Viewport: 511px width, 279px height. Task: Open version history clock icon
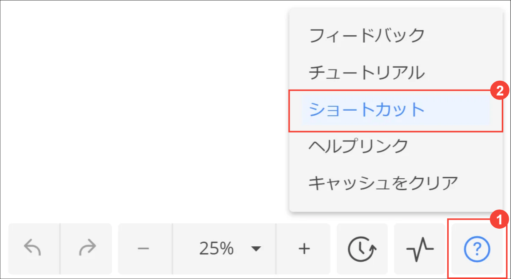(x=362, y=249)
